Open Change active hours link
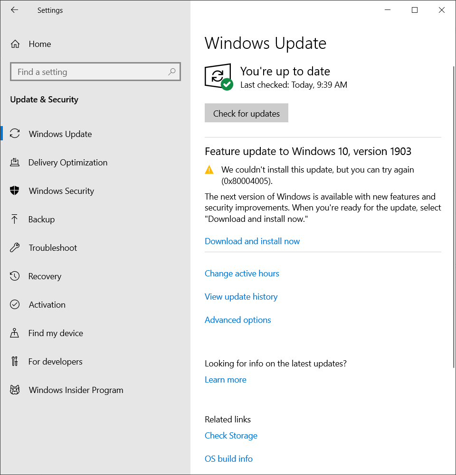Viewport: 456px width, 475px height. click(x=242, y=274)
